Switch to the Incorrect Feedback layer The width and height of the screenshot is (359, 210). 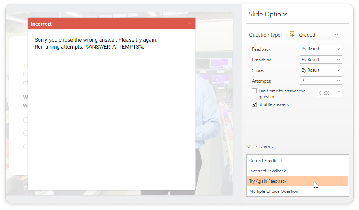(267, 171)
